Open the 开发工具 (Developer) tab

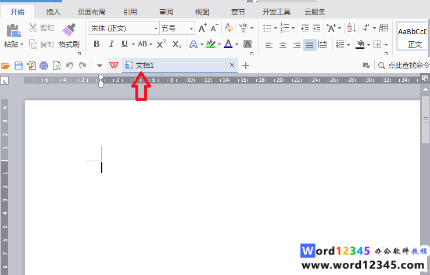point(277,12)
